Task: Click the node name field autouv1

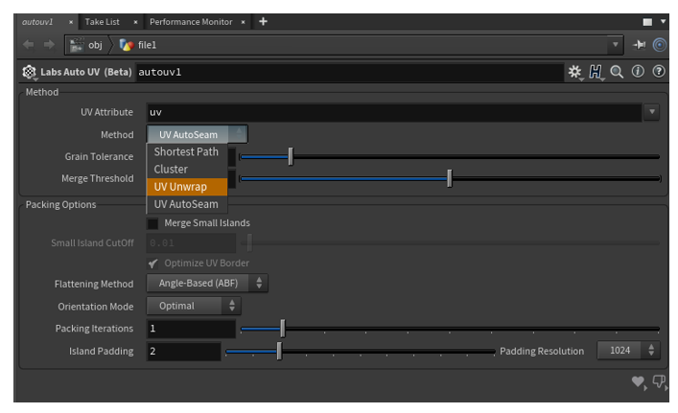Action: pos(349,72)
